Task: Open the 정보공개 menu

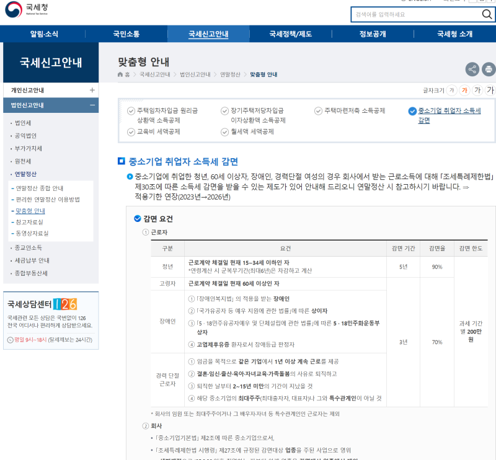Action: point(373,34)
